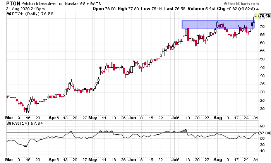Open the StockCharts.com attribution text

241,3
